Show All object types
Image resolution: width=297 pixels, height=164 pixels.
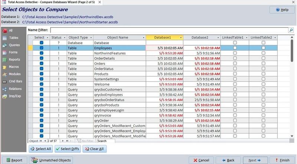point(10,30)
